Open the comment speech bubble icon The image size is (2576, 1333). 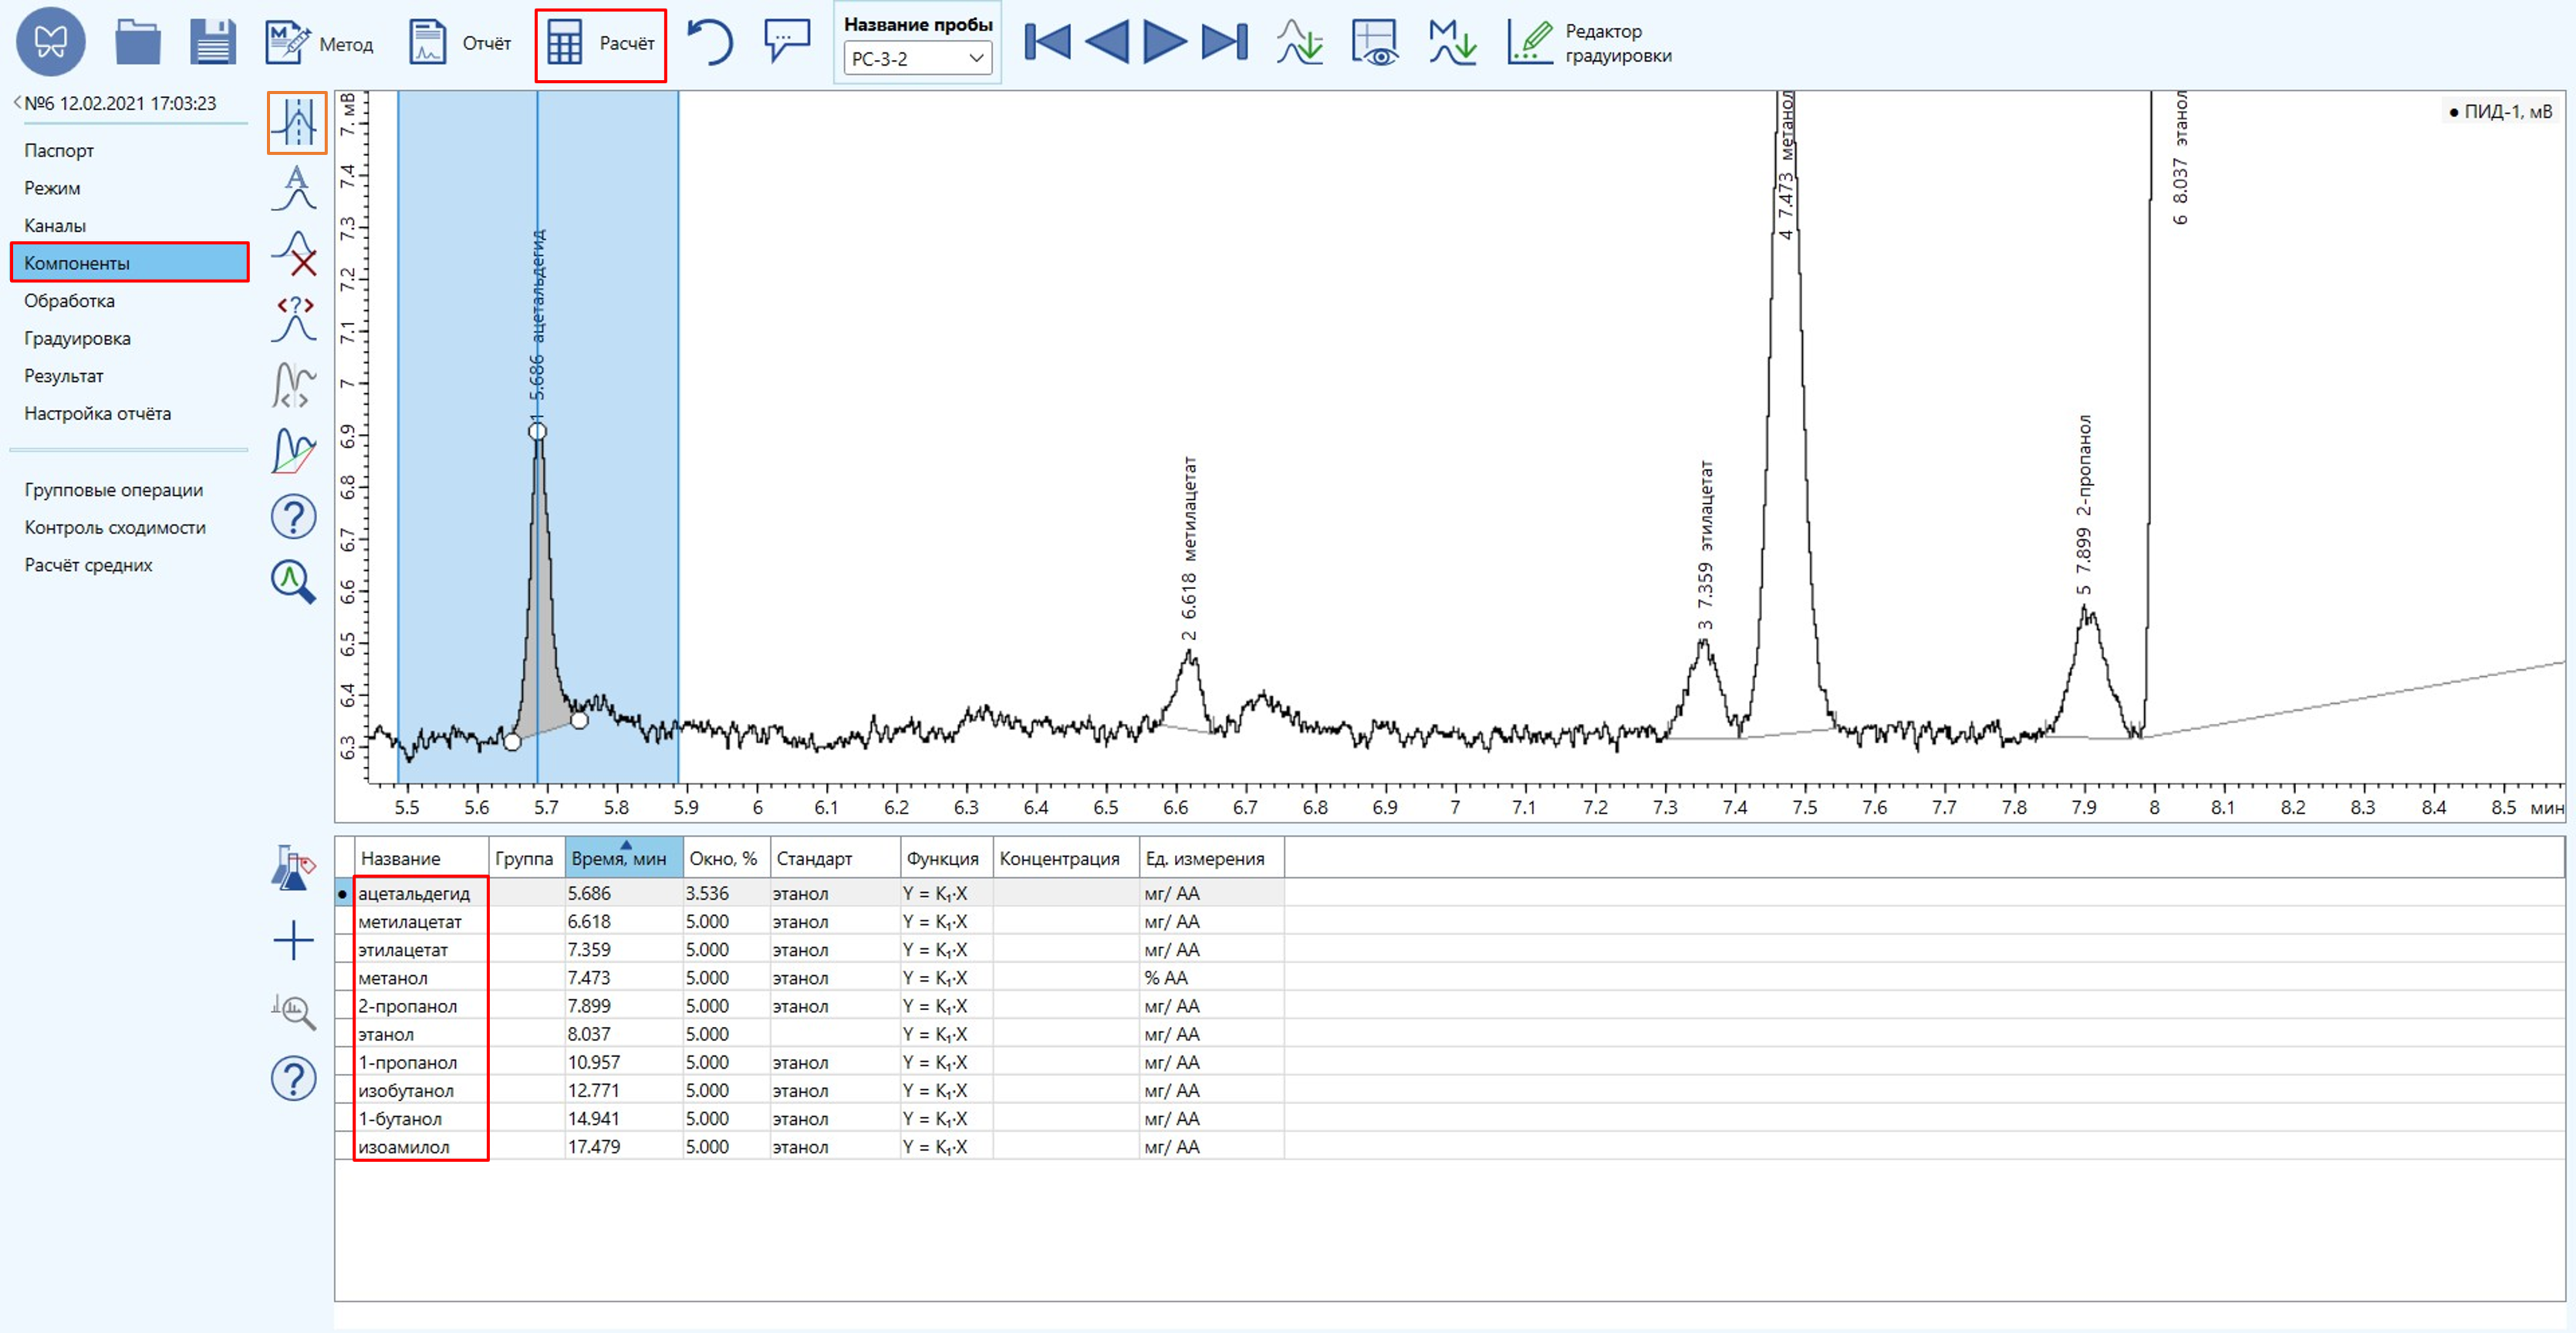(x=786, y=41)
